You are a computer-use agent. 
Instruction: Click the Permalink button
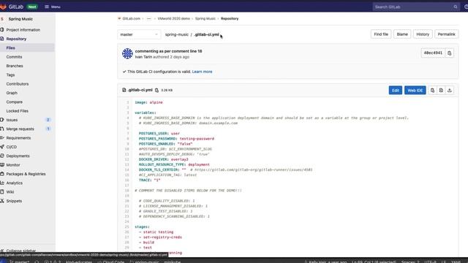(446, 34)
